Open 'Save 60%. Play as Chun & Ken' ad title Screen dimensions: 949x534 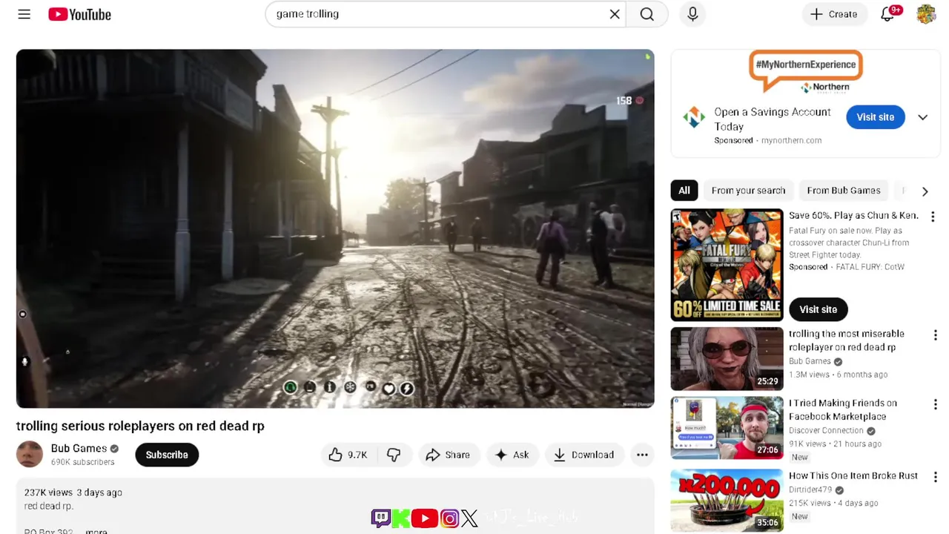pos(853,215)
